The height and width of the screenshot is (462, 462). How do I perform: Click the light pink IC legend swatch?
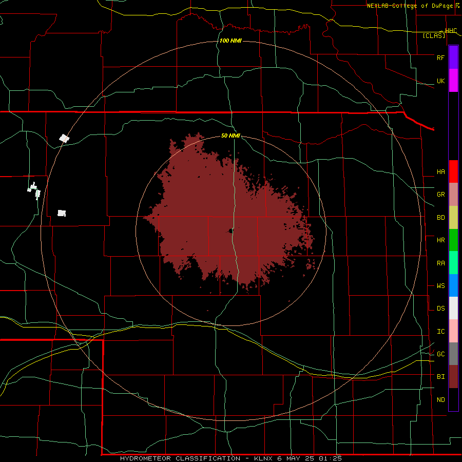coord(453,331)
